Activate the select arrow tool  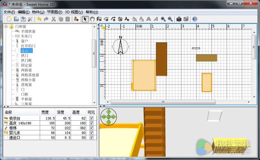pyautogui.click(x=85, y=19)
